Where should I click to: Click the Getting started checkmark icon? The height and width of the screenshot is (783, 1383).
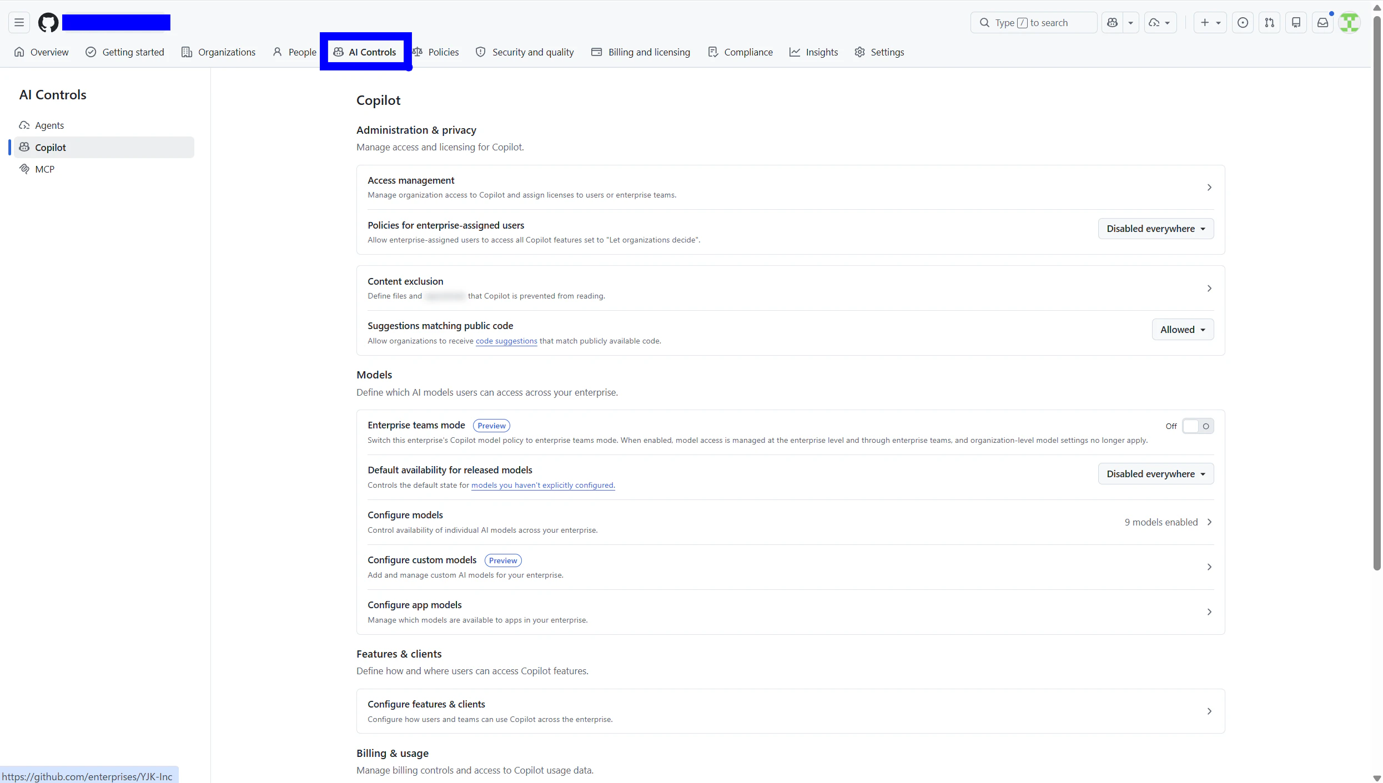(x=91, y=52)
